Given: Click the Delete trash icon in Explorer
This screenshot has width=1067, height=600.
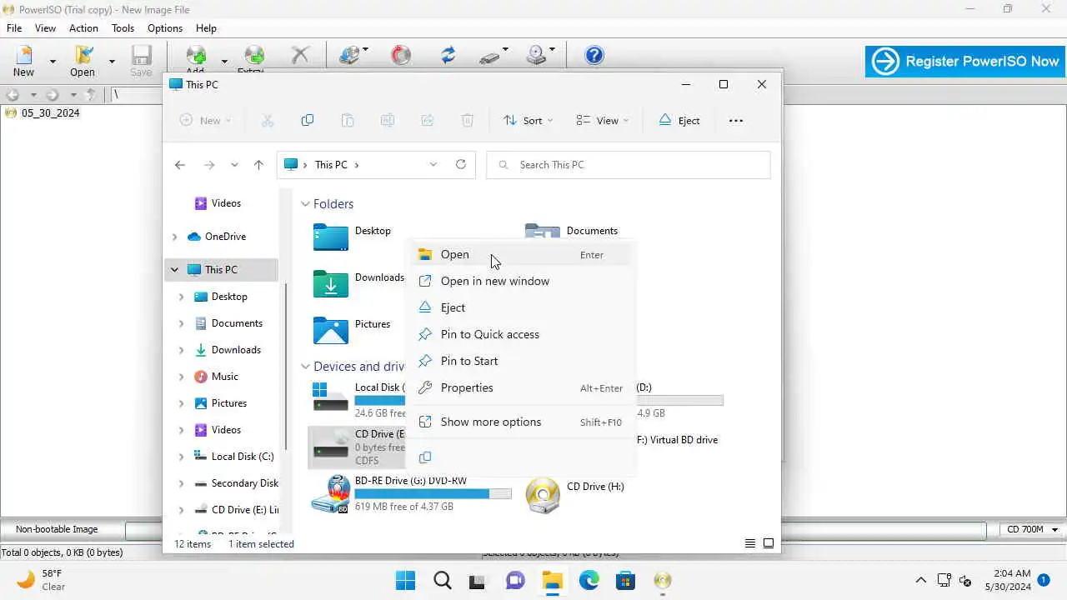Looking at the screenshot, I should point(468,120).
